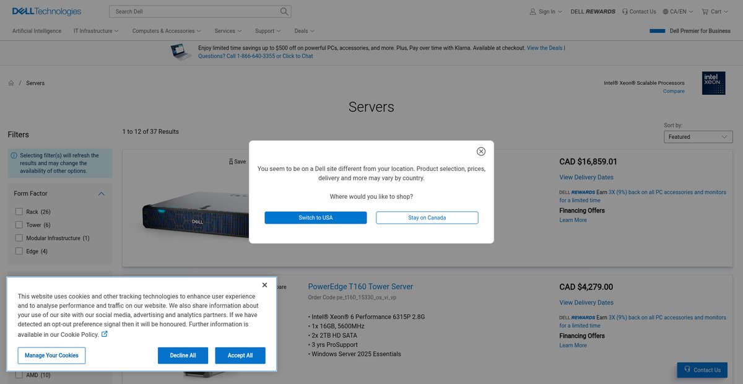Check the Edge form factor filter

click(19, 251)
